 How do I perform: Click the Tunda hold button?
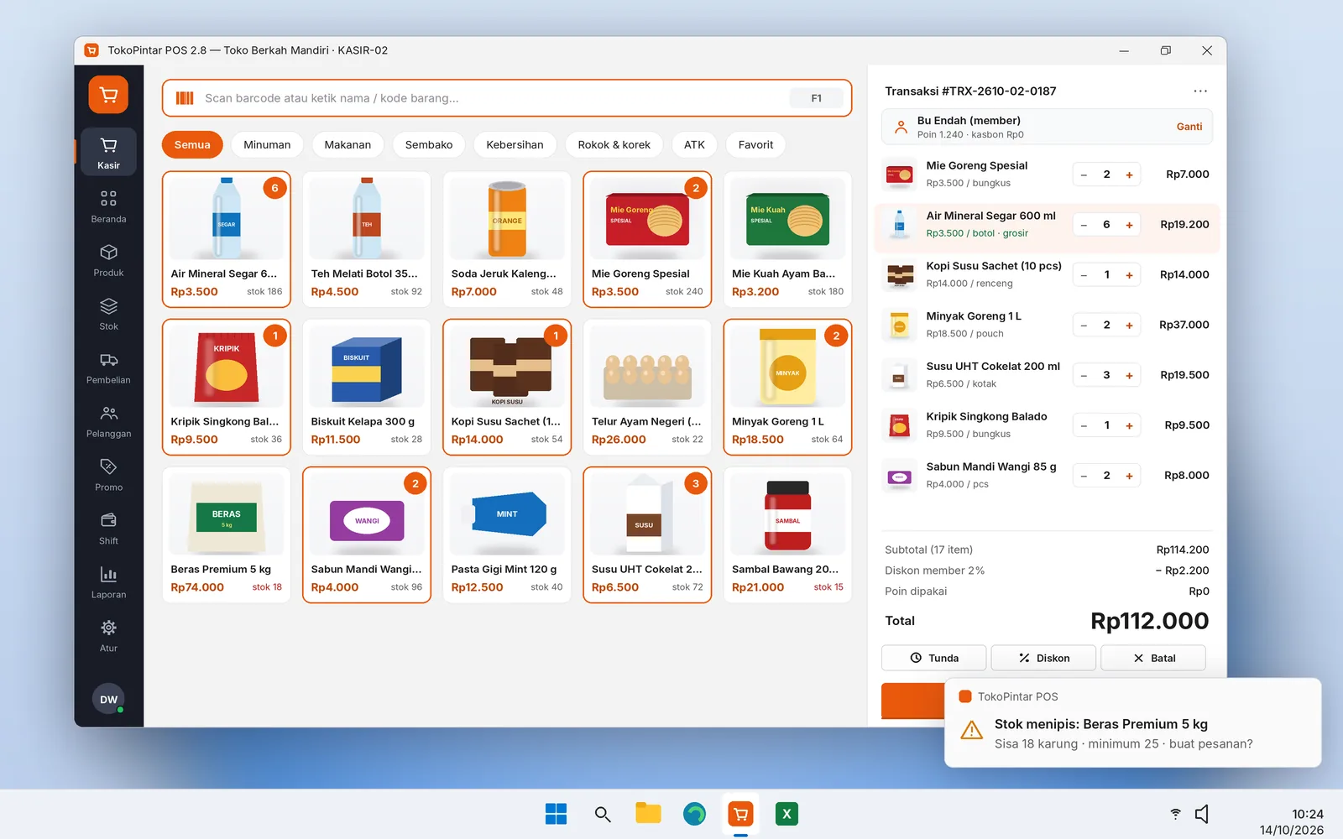tap(935, 658)
